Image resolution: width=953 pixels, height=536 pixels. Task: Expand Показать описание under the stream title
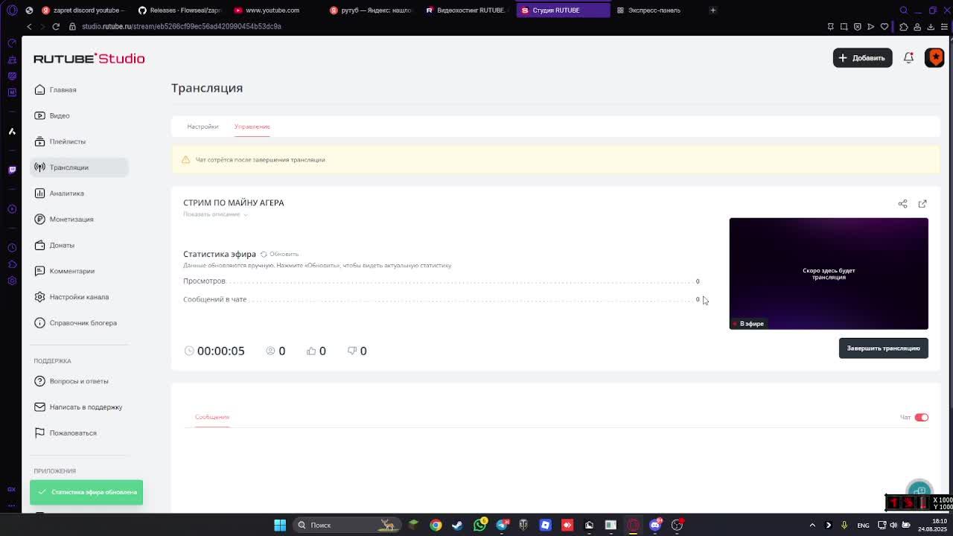215,214
